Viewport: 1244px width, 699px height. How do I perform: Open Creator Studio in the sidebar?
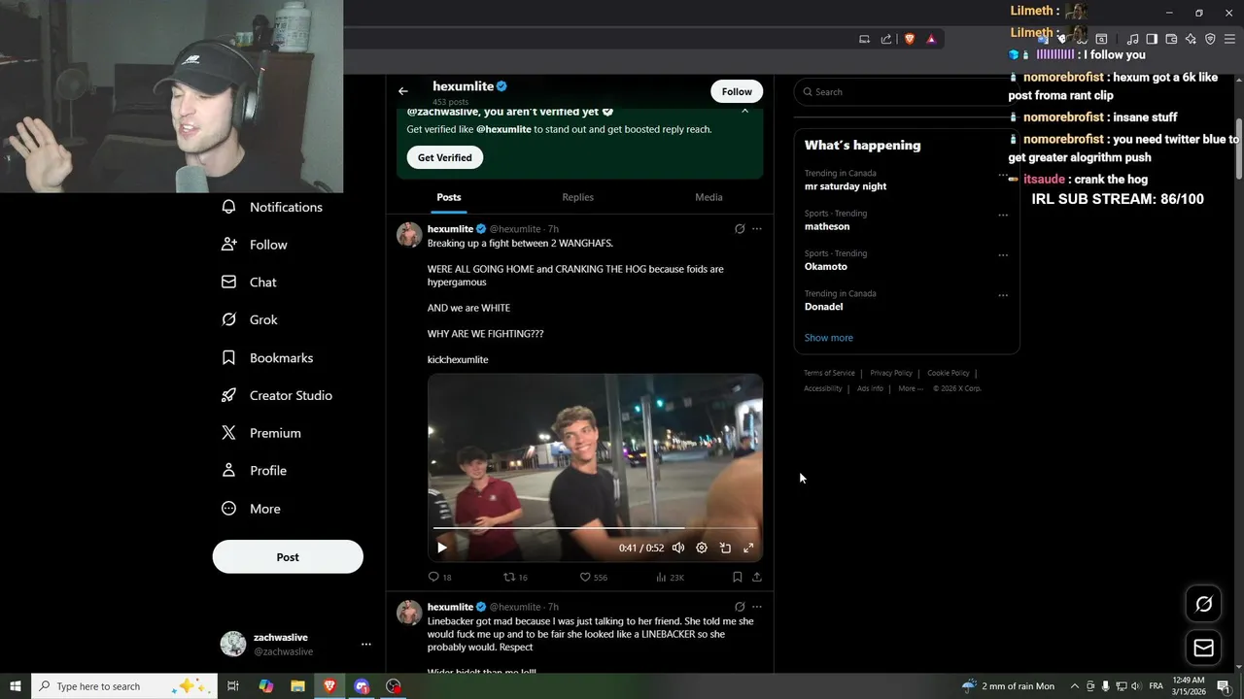tap(277, 395)
